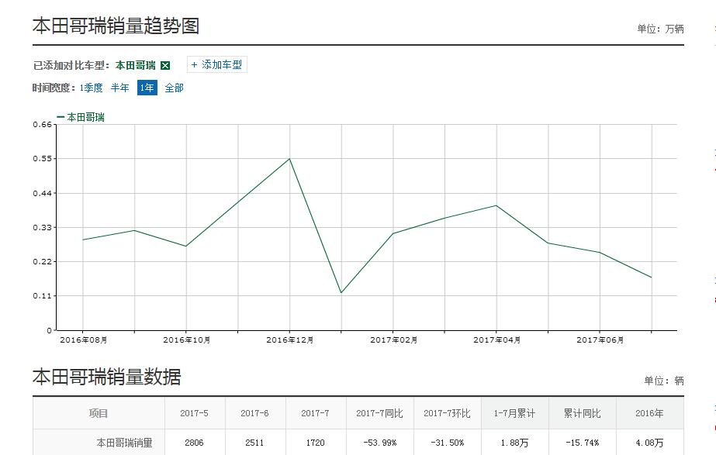Screen dimensions: 716x455
Task: Click the April 2017 data point on trend line
Action: tap(493, 205)
